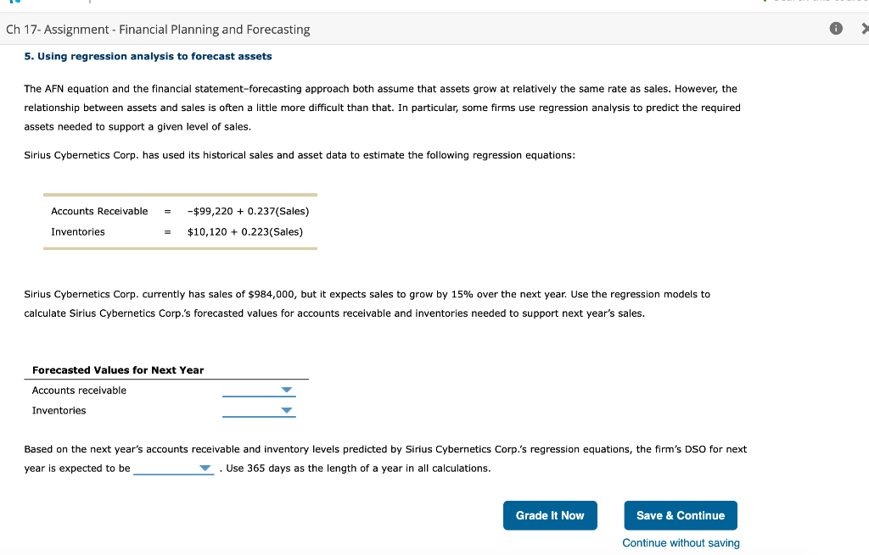The width and height of the screenshot is (869, 555).
Task: Click the Ch 17- Assignment title bar
Action: click(x=158, y=29)
